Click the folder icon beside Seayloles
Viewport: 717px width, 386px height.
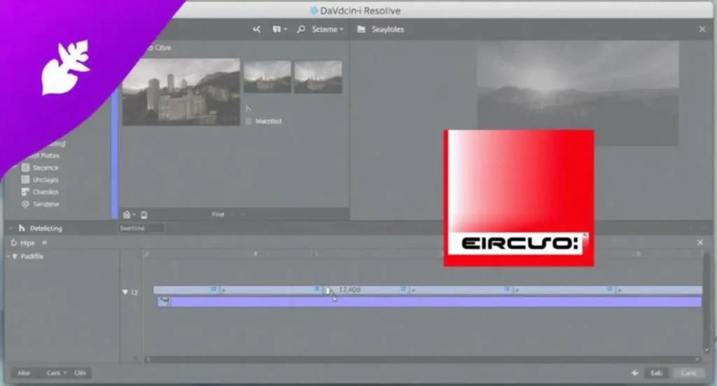361,29
